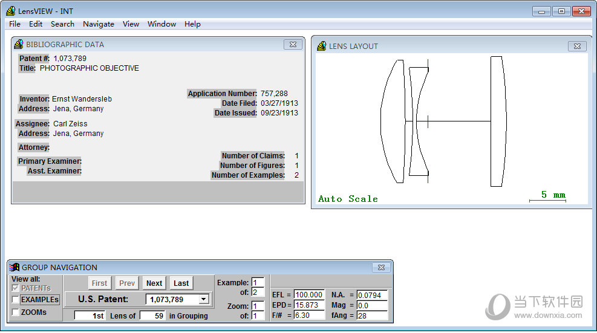This screenshot has width=597, height=333.
Task: Click the First navigation button
Action: tap(99, 283)
